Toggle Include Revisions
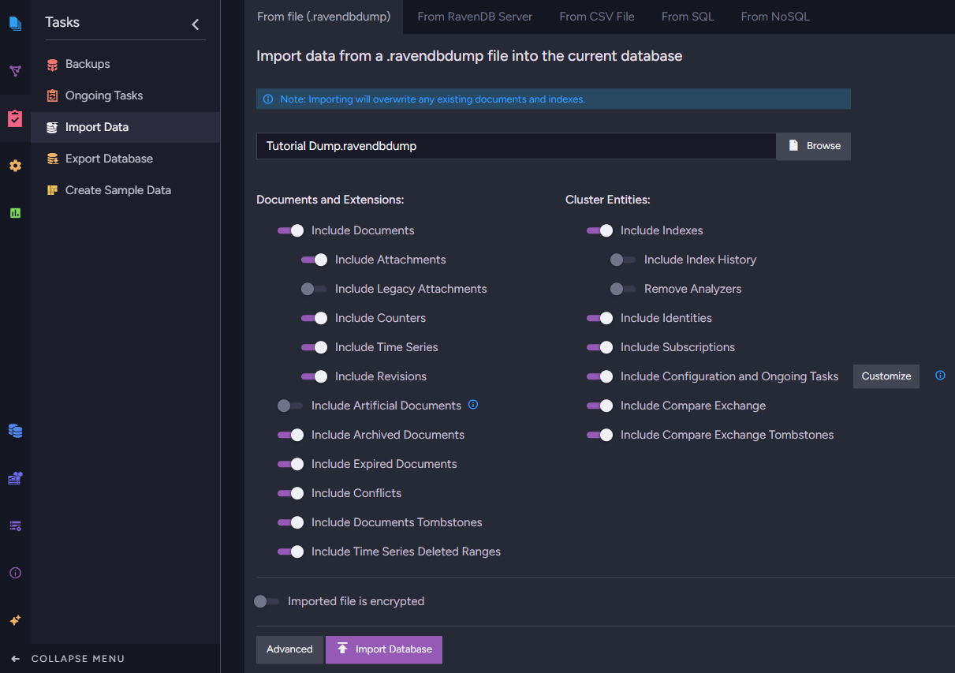 pyautogui.click(x=314, y=376)
